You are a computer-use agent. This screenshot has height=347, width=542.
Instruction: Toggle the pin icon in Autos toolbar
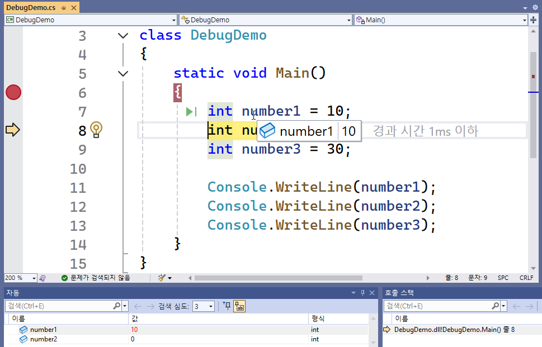point(227,306)
